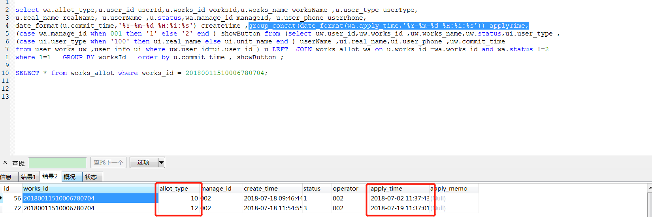Image resolution: width=652 pixels, height=217 pixels.
Task: Click the 选项 button
Action: click(143, 163)
